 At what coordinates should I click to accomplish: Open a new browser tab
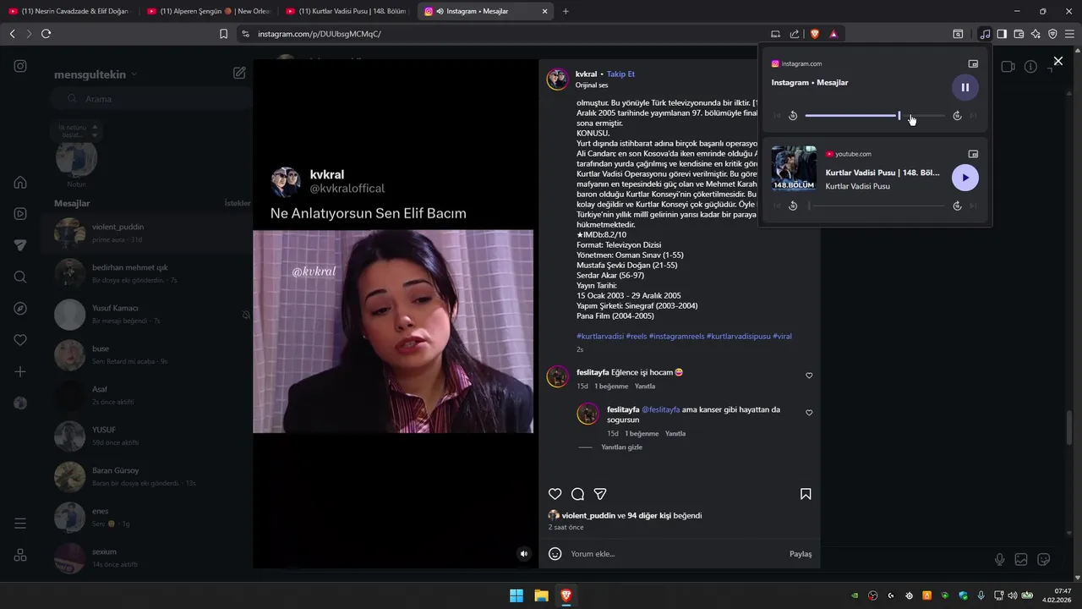(x=566, y=11)
